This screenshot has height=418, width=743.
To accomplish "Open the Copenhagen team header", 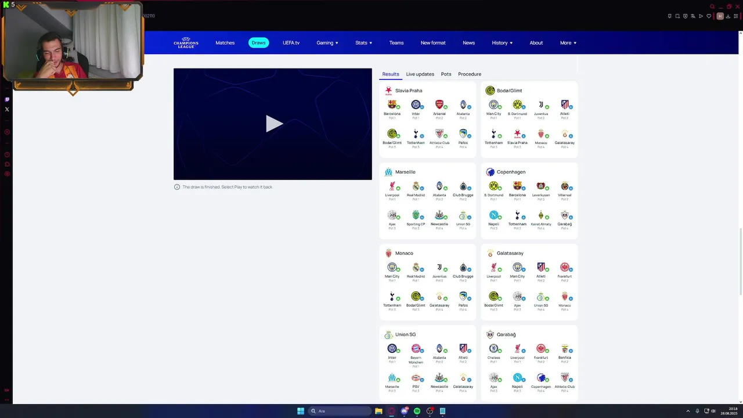I will pyautogui.click(x=506, y=172).
